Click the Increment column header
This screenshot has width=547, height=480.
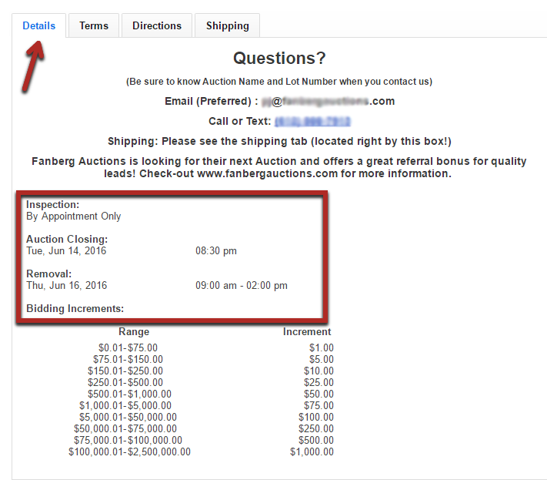tap(307, 332)
